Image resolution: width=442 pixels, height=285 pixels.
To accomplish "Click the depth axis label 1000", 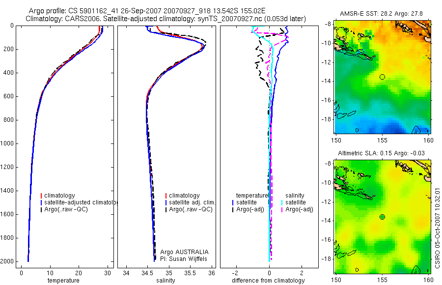I will pos(7,143).
